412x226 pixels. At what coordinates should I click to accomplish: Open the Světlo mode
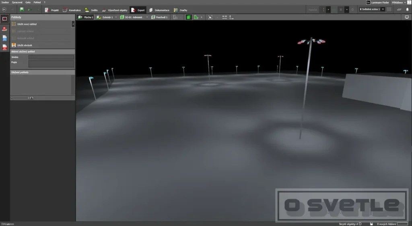pos(91,10)
